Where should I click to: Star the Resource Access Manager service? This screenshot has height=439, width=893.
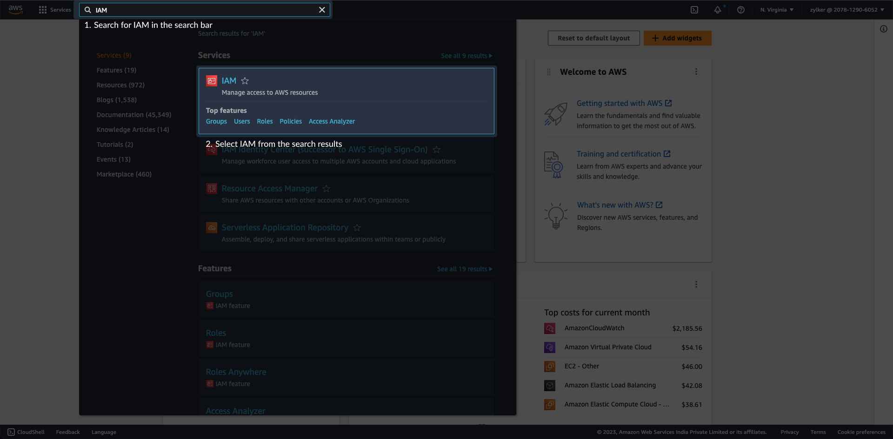[326, 188]
